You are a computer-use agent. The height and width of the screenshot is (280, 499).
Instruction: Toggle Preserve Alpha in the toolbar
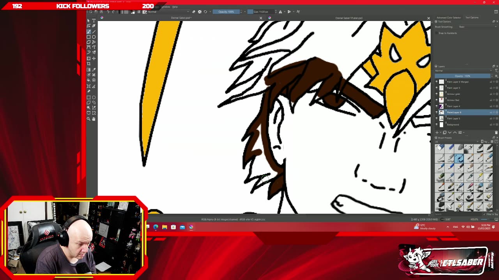[x=200, y=12]
